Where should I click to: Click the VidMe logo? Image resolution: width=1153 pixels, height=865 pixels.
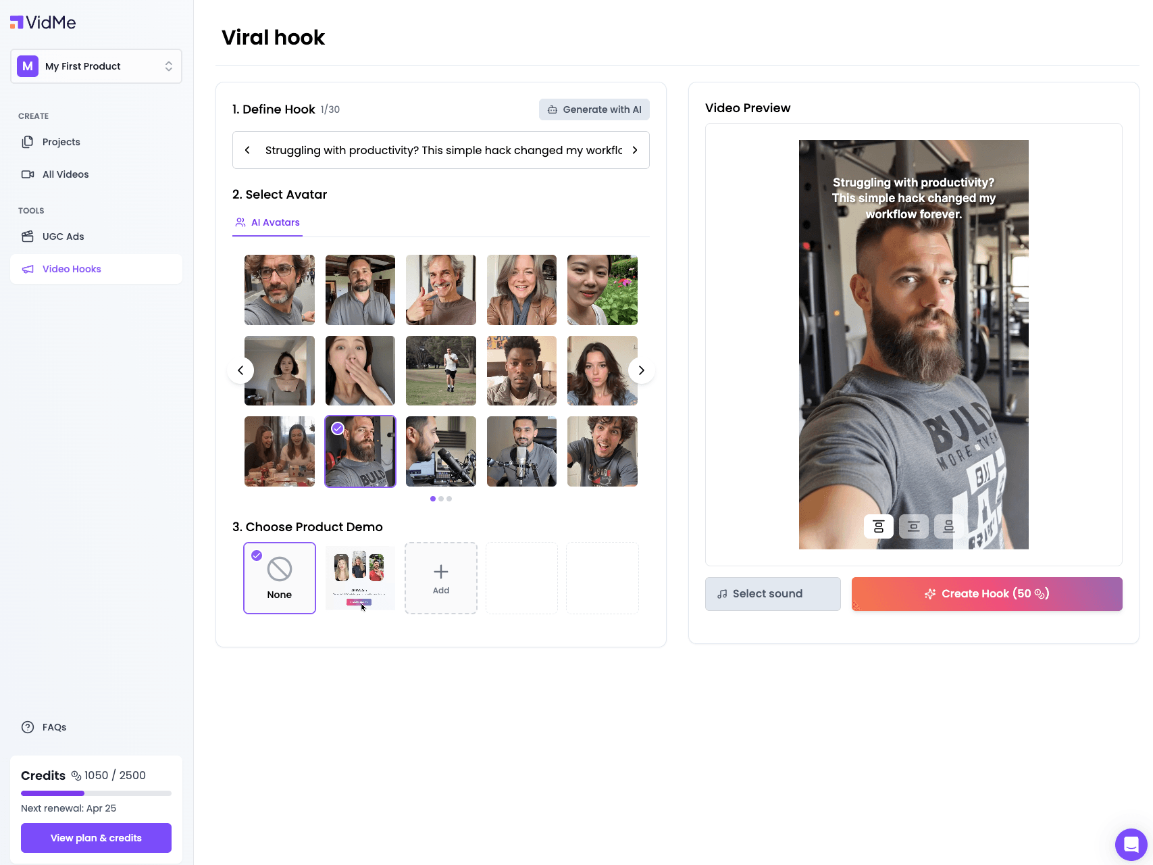coord(43,22)
